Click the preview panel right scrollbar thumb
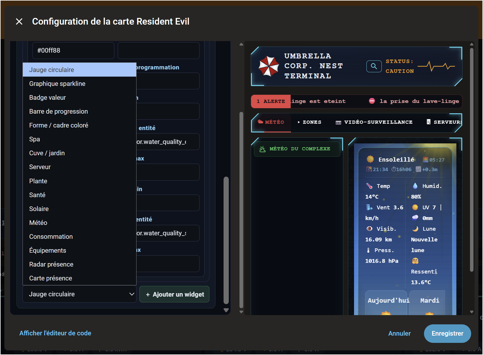The height and width of the screenshot is (355, 483). click(x=471, y=160)
